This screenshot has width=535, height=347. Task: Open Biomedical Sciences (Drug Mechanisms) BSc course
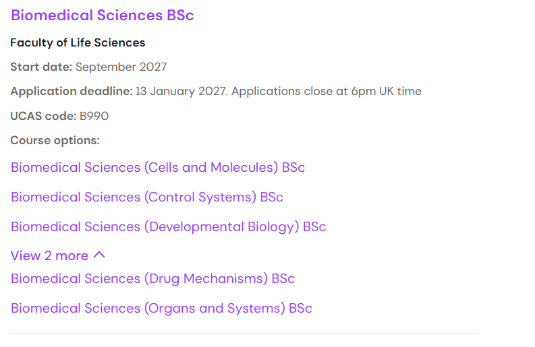pyautogui.click(x=152, y=279)
